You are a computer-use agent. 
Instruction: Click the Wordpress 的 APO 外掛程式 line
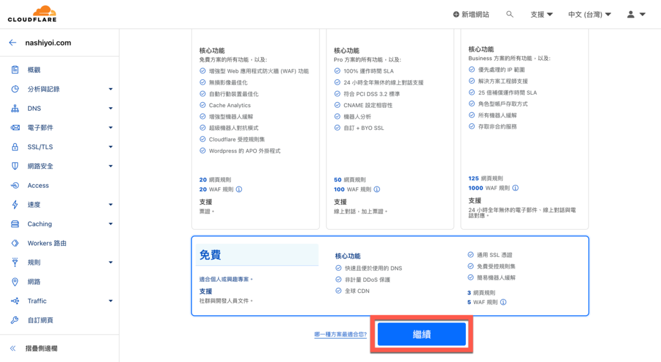[245, 151]
